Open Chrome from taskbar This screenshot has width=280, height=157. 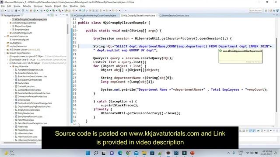point(128,153)
